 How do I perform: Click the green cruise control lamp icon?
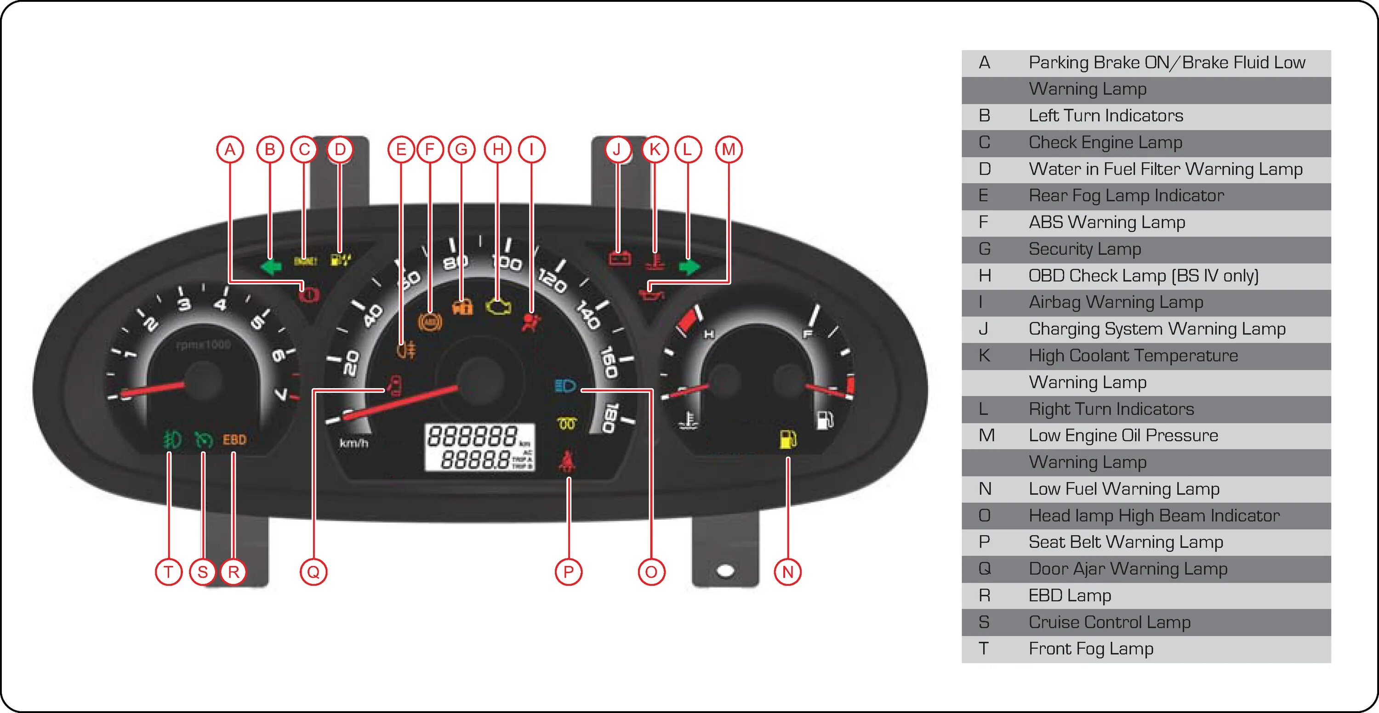(204, 440)
